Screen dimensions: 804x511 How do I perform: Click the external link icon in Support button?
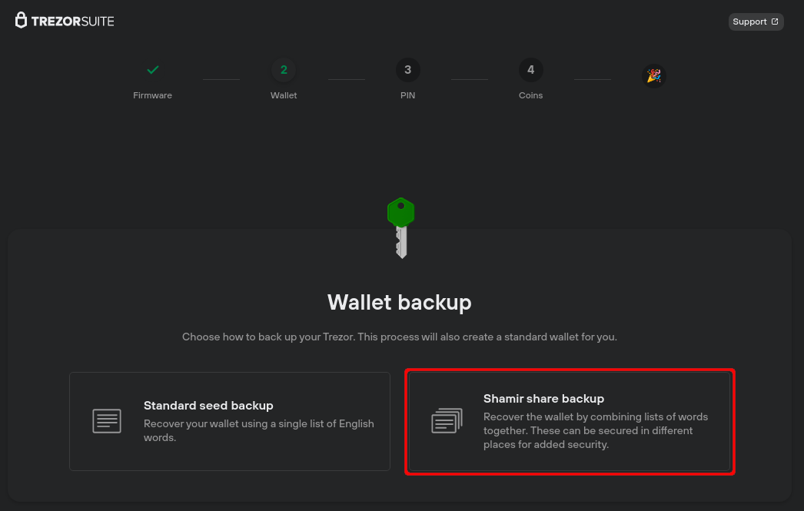[775, 22]
